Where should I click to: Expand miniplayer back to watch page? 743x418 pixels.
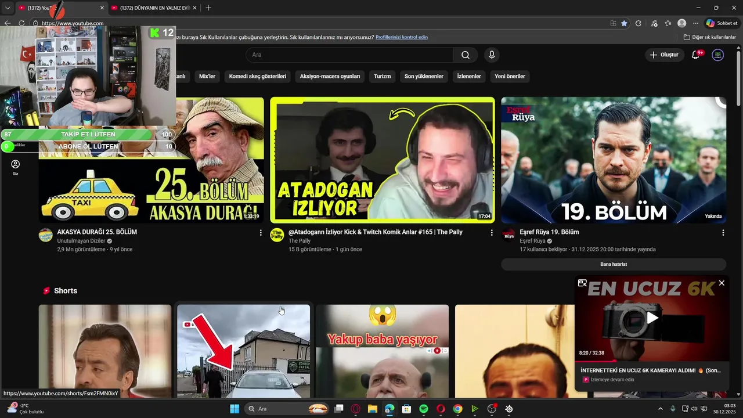[583, 283]
